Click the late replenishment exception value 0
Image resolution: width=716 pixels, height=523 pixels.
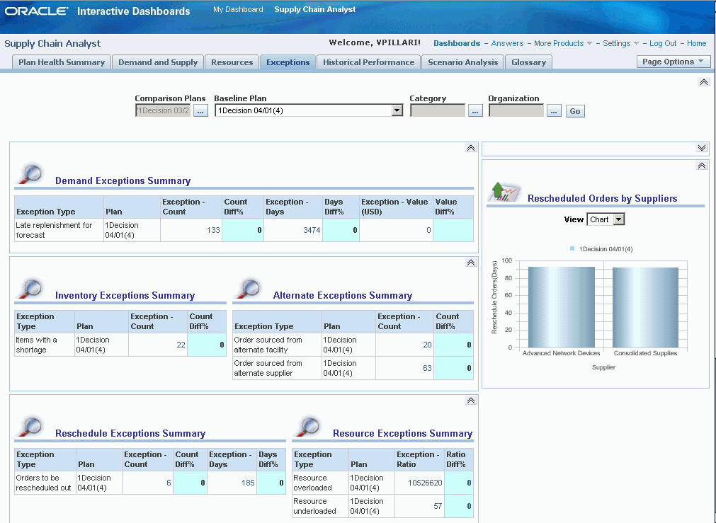(428, 230)
